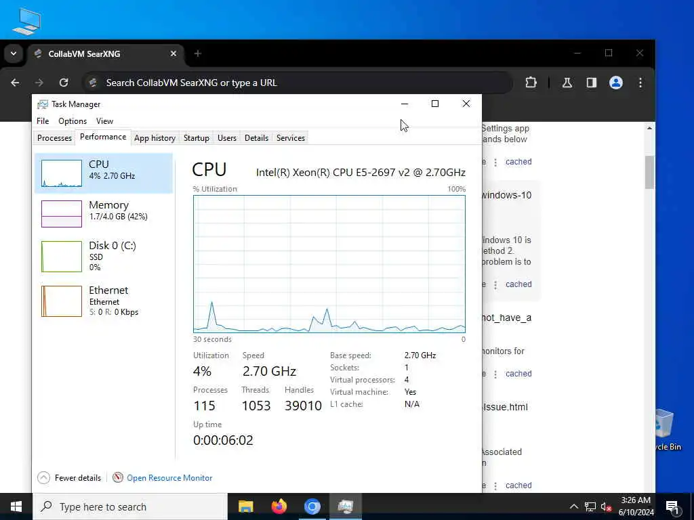Reload the page in Chrome
Viewport: 694px width, 520px height.
[x=64, y=83]
